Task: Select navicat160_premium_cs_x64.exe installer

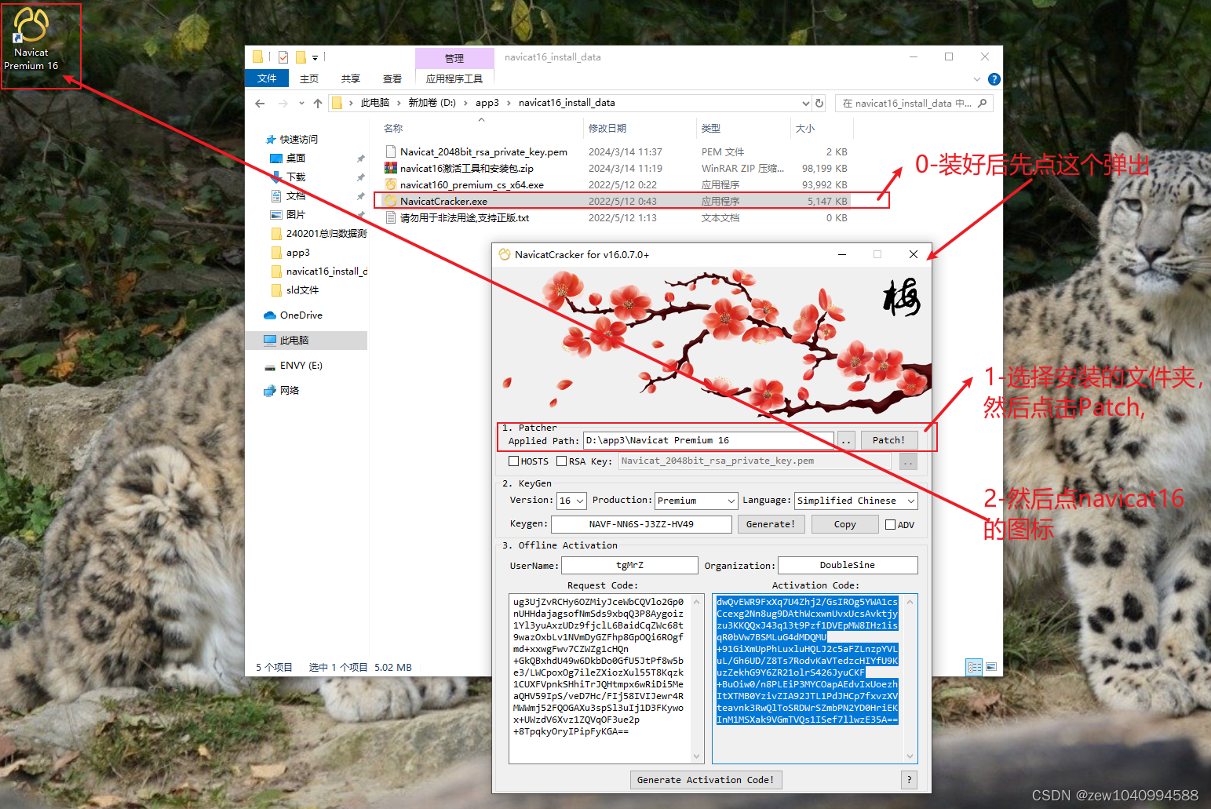Action: (472, 185)
